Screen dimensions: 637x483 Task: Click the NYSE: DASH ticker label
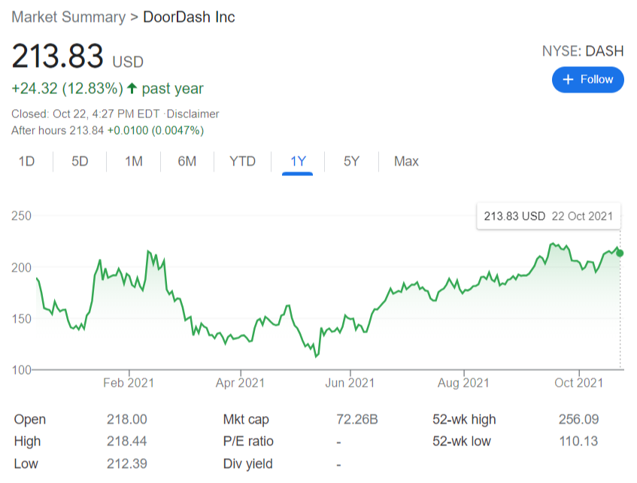[x=583, y=51]
